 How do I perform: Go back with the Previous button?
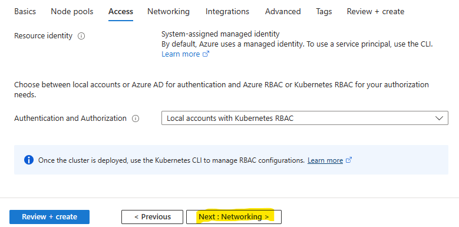pos(152,217)
